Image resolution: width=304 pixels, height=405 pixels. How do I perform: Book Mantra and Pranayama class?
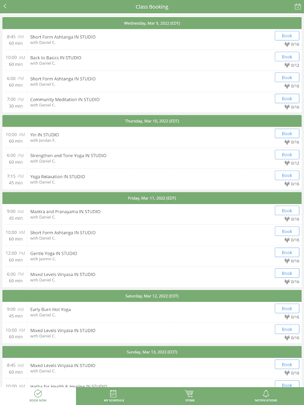(x=287, y=211)
